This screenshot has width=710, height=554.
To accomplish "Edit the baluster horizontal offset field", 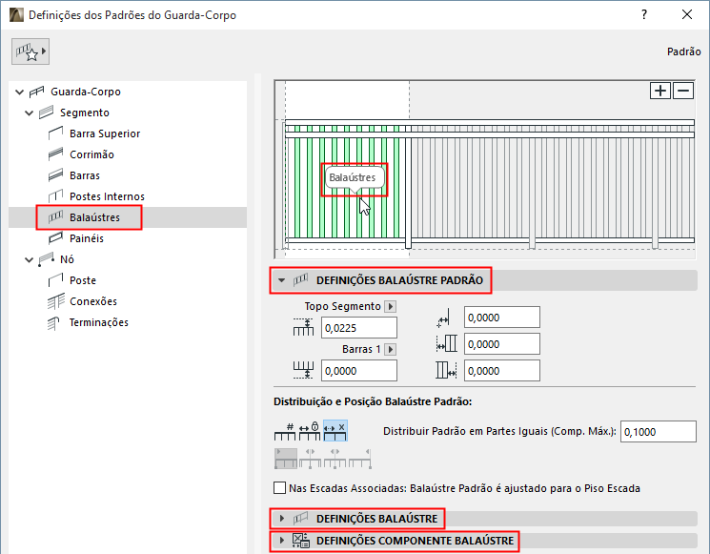I will 501,318.
